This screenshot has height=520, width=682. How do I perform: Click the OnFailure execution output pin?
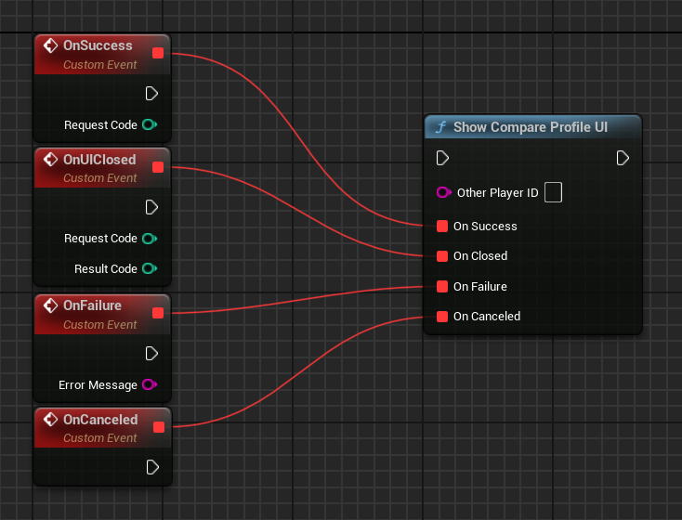click(x=151, y=353)
